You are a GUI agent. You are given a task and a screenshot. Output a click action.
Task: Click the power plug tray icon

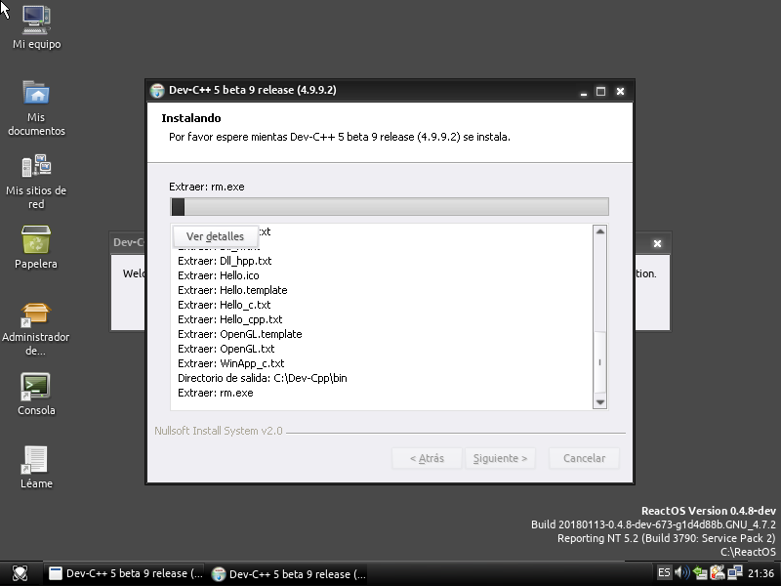pos(718,572)
